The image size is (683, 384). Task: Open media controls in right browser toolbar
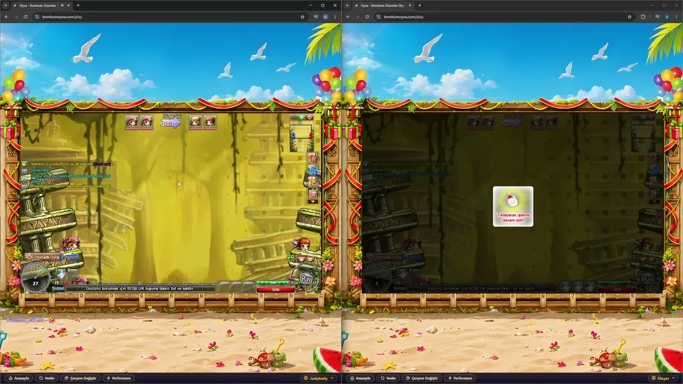(x=657, y=17)
